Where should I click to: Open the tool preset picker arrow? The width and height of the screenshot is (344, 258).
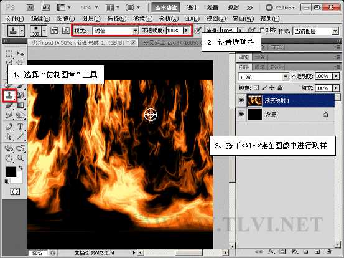(22, 31)
